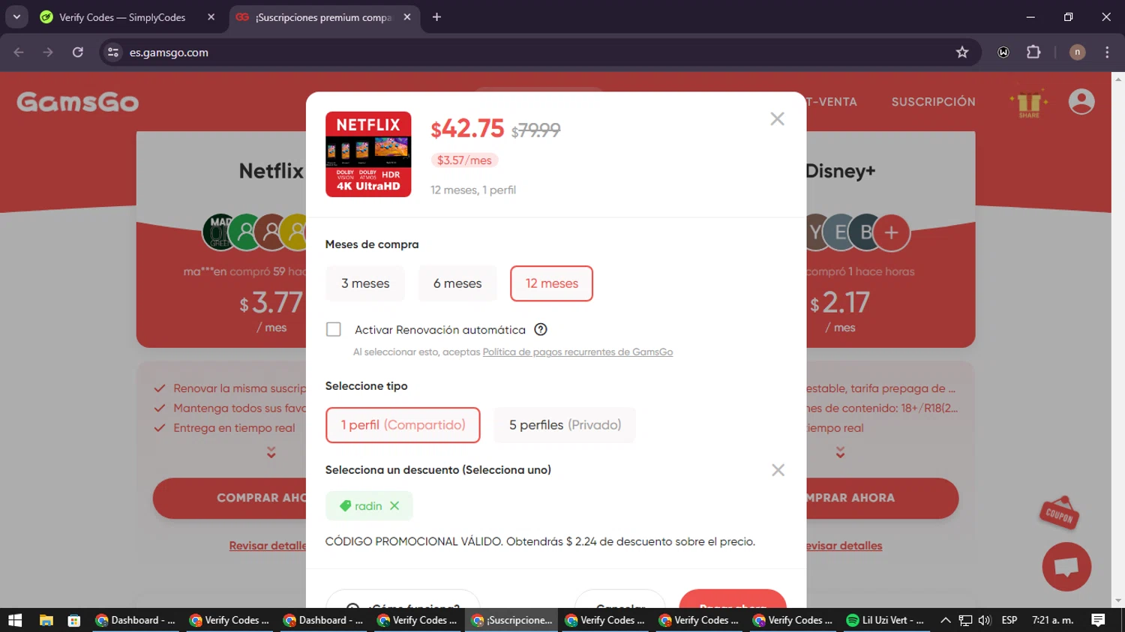Open the Extensions puzzle icon

pos(1033,52)
